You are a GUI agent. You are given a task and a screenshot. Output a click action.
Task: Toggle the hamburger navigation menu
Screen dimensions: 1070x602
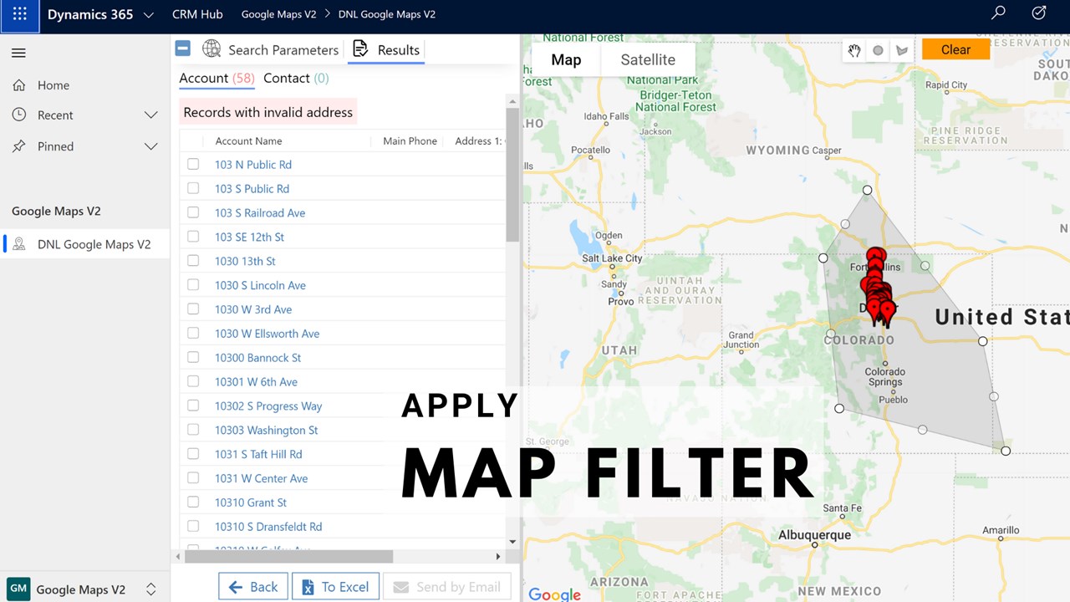pyautogui.click(x=18, y=53)
